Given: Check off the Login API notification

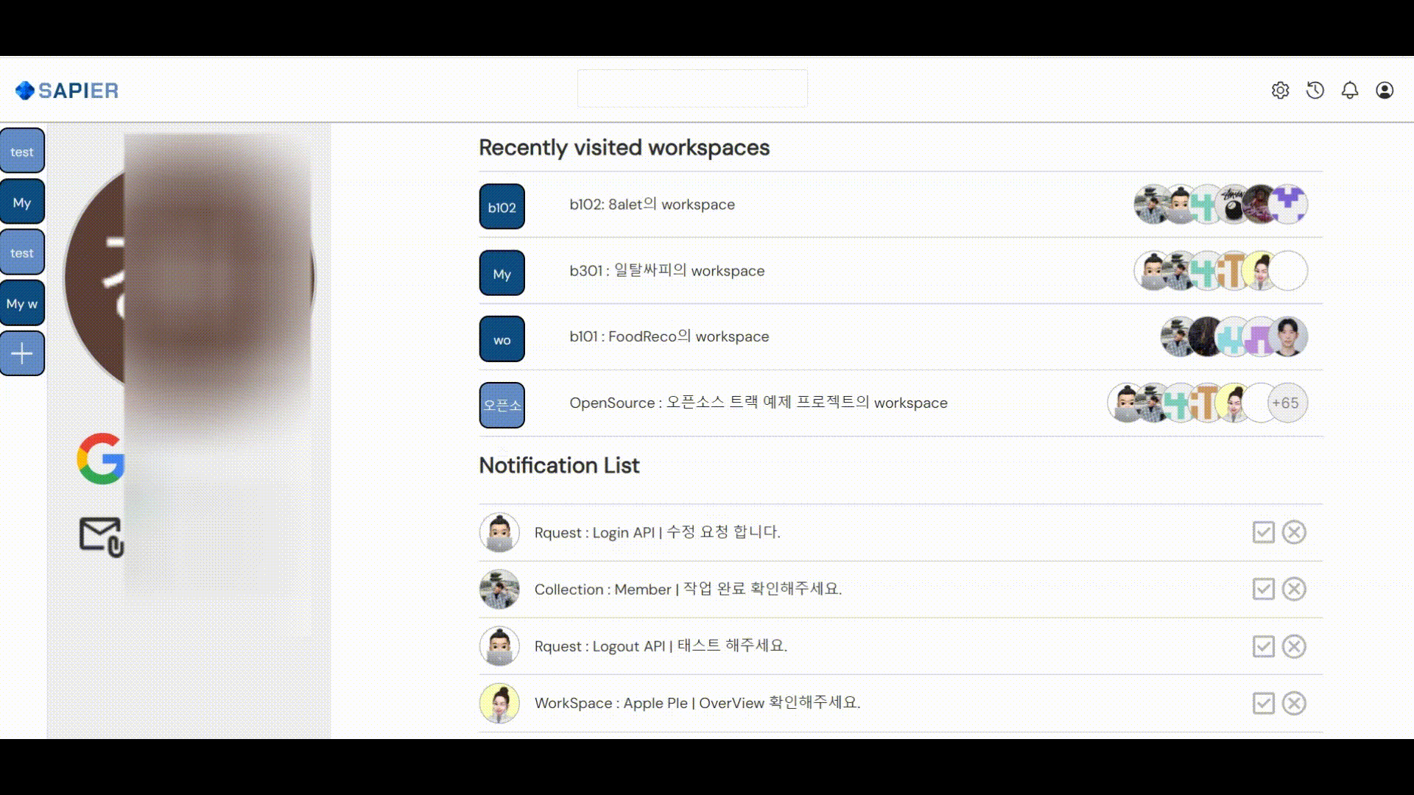Looking at the screenshot, I should (1263, 532).
